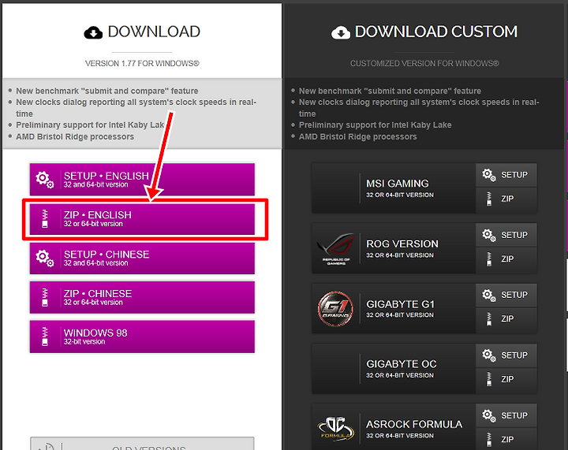This screenshot has width=568, height=450.
Task: Click the Gigabyte G1 Gaming logo
Action: [x=335, y=309]
